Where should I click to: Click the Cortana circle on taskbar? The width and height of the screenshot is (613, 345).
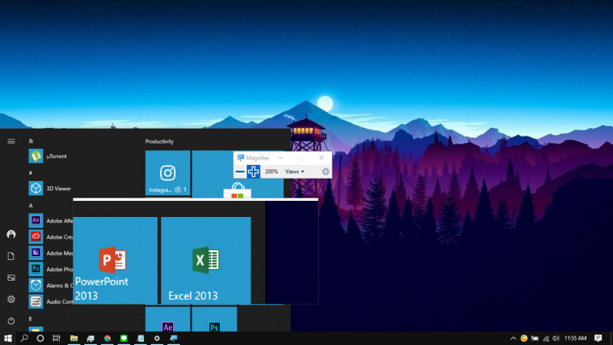[40, 338]
